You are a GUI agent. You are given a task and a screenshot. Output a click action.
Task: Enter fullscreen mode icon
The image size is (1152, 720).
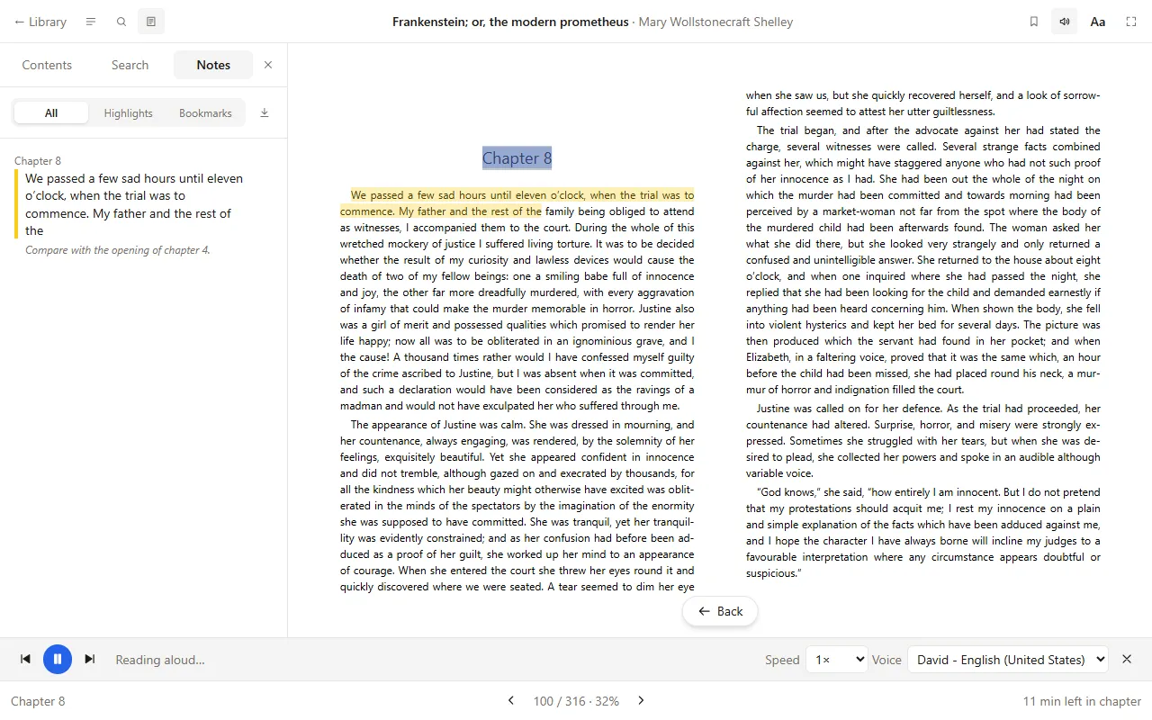coord(1131,22)
